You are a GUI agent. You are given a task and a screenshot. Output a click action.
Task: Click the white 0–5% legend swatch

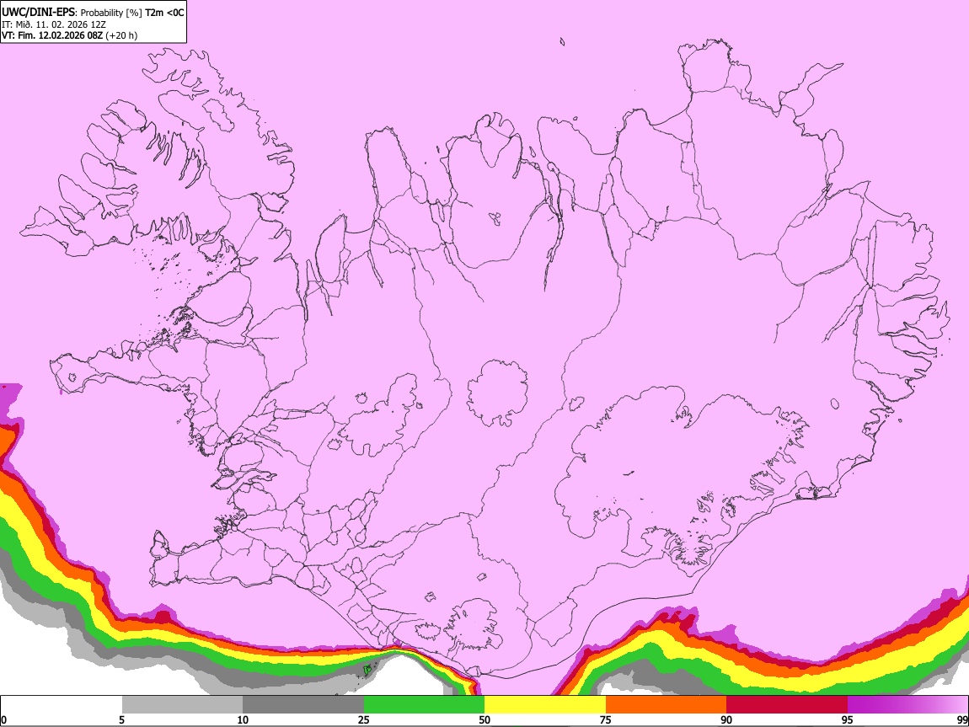coord(62,705)
